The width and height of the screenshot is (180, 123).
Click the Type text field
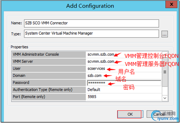pyautogui.click(x=91, y=34)
